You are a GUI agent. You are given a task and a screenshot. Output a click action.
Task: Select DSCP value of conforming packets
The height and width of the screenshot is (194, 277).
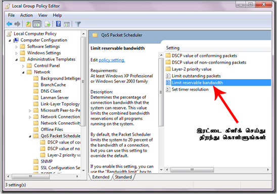coord(204,55)
